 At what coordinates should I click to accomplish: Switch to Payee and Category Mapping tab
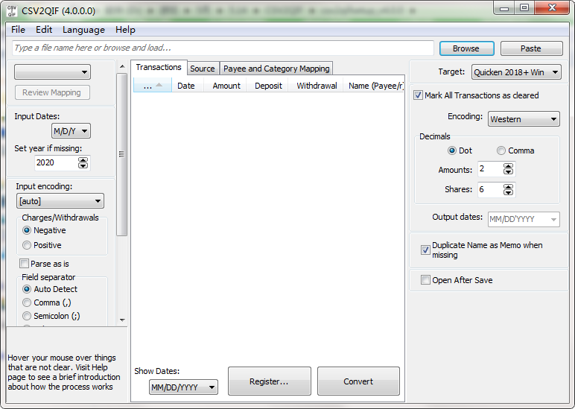[276, 69]
